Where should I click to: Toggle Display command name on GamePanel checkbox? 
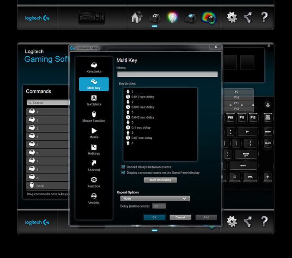tap(123, 172)
